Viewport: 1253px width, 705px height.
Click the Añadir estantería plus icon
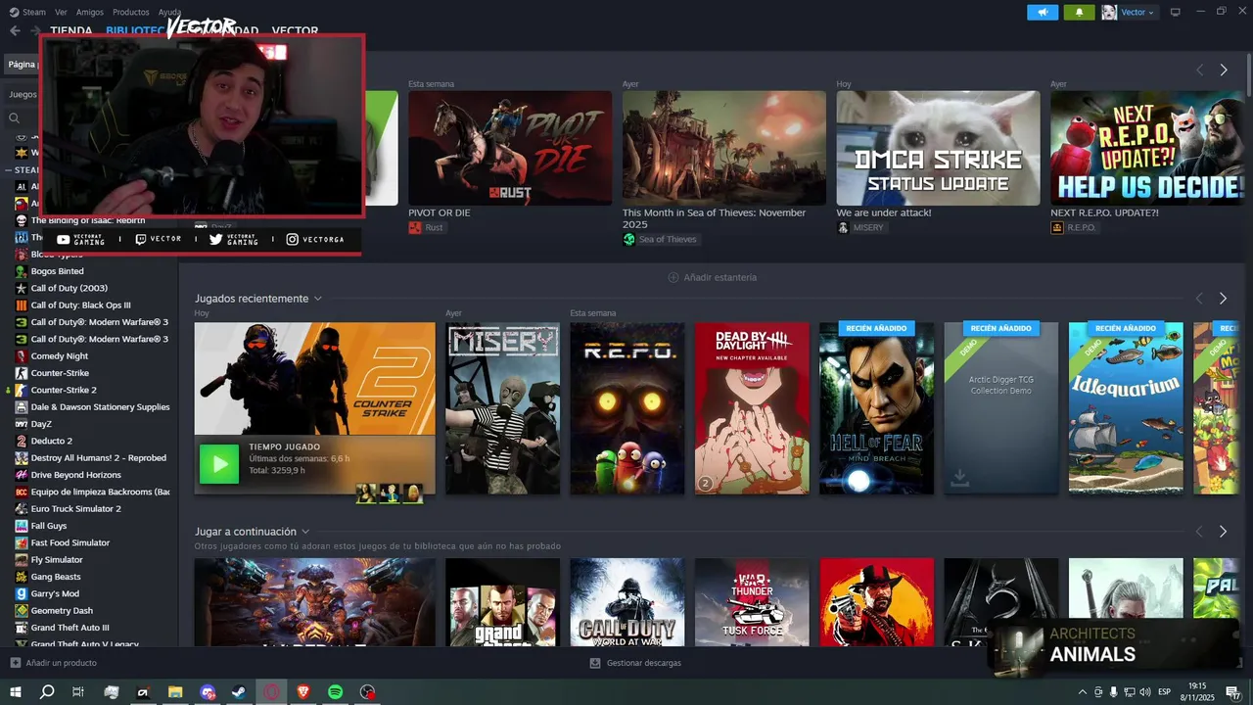(x=673, y=277)
